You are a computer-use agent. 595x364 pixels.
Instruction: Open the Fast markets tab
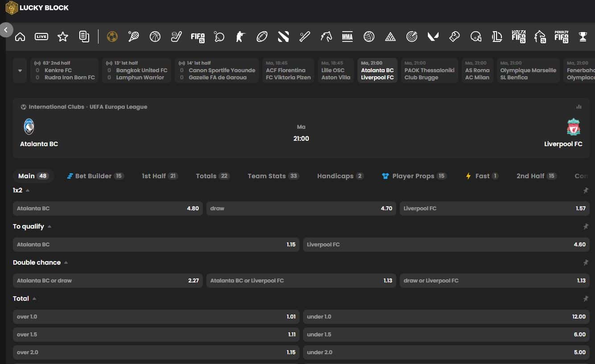(x=482, y=176)
